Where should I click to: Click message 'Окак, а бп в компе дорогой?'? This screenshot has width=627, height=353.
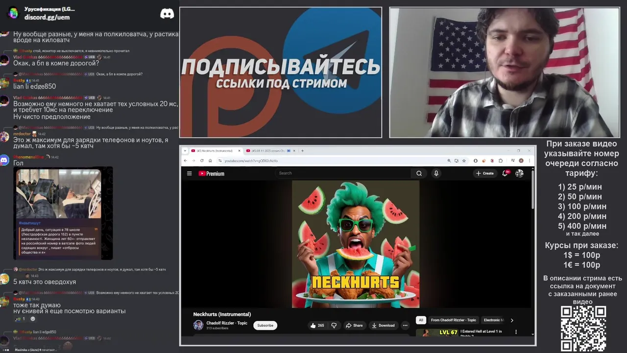pyautogui.click(x=56, y=63)
